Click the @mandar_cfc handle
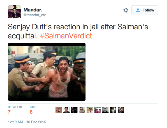167x128 pixels. coord(35,15)
